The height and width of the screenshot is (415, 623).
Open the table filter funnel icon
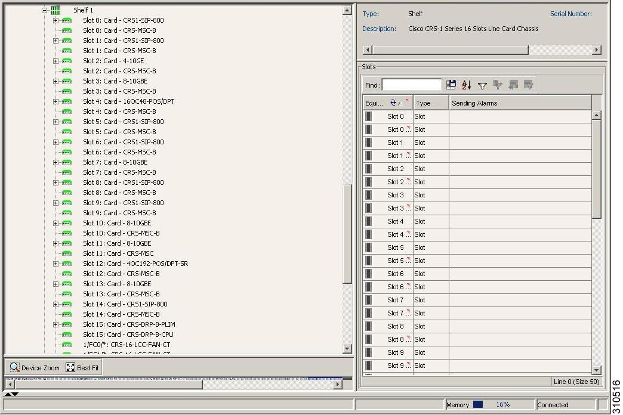(482, 86)
